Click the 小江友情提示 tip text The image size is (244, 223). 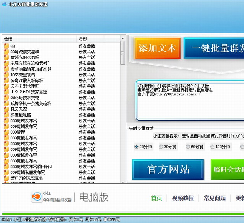[x=199, y=136]
